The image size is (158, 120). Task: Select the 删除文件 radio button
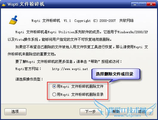[54, 86]
